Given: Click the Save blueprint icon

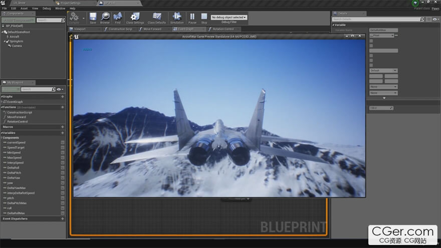Looking at the screenshot, I should pos(93,18).
